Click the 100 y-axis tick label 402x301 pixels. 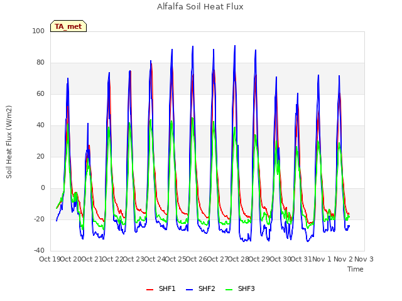[38, 31]
